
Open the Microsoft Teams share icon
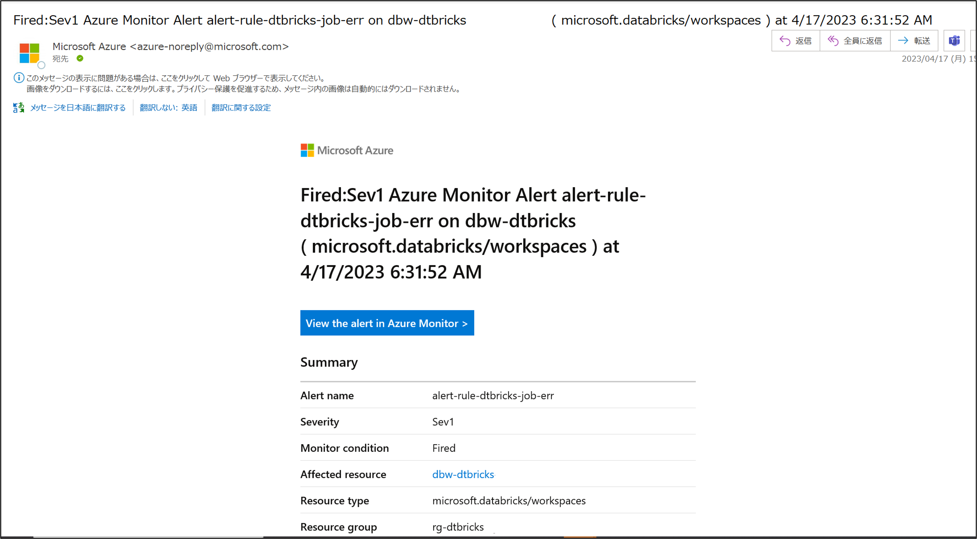click(x=954, y=41)
